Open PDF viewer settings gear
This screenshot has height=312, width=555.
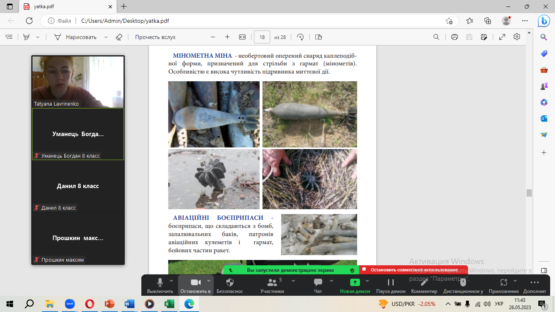tap(517, 37)
